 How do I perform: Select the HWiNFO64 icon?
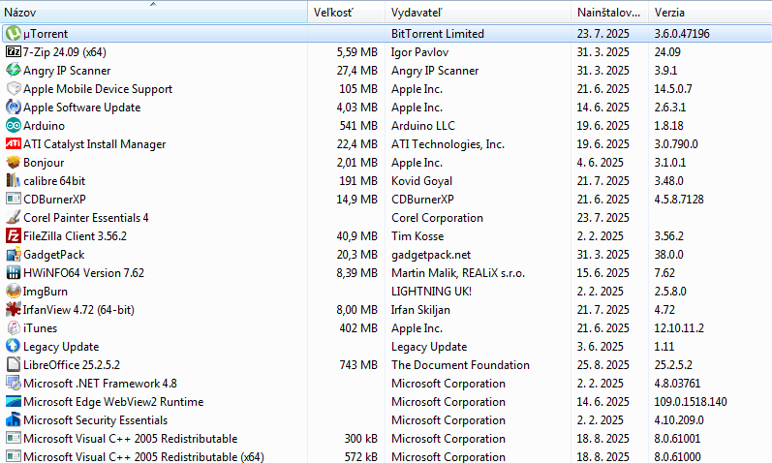(14, 272)
